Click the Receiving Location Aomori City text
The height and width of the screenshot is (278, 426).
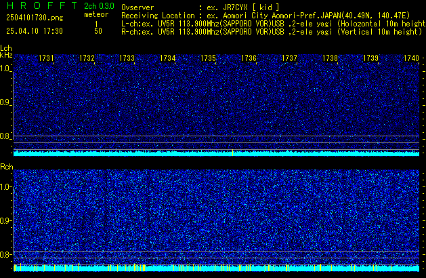coord(265,16)
